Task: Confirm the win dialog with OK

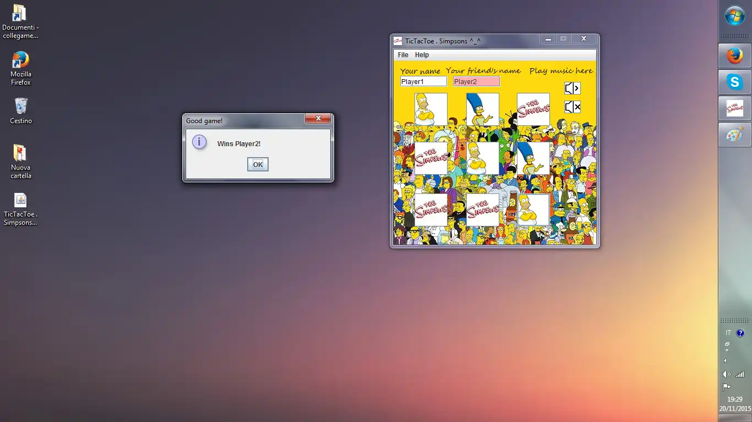Action: pyautogui.click(x=258, y=164)
